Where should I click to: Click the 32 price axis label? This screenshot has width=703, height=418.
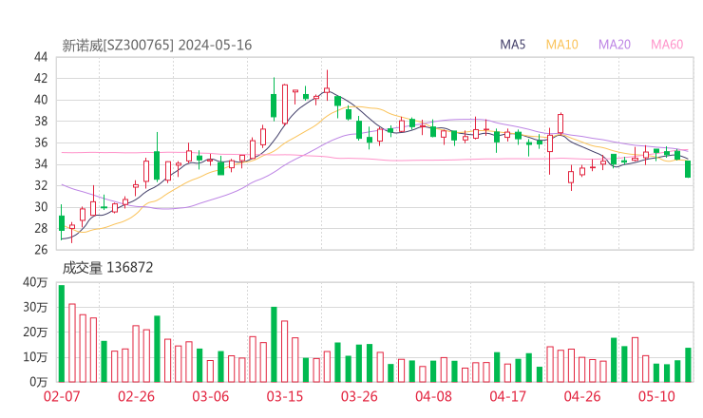pyautogui.click(x=40, y=185)
